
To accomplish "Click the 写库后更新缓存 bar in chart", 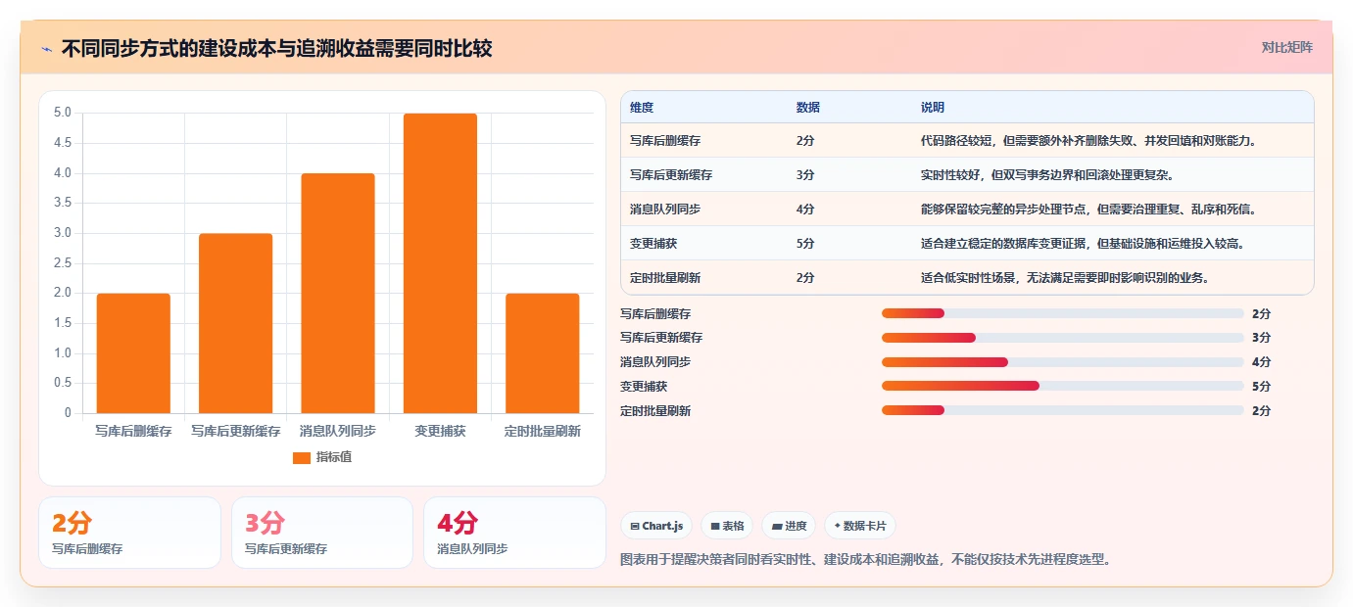I will point(235,323).
